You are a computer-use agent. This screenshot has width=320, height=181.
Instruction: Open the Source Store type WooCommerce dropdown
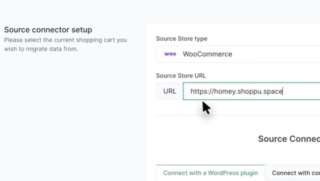coord(238,54)
